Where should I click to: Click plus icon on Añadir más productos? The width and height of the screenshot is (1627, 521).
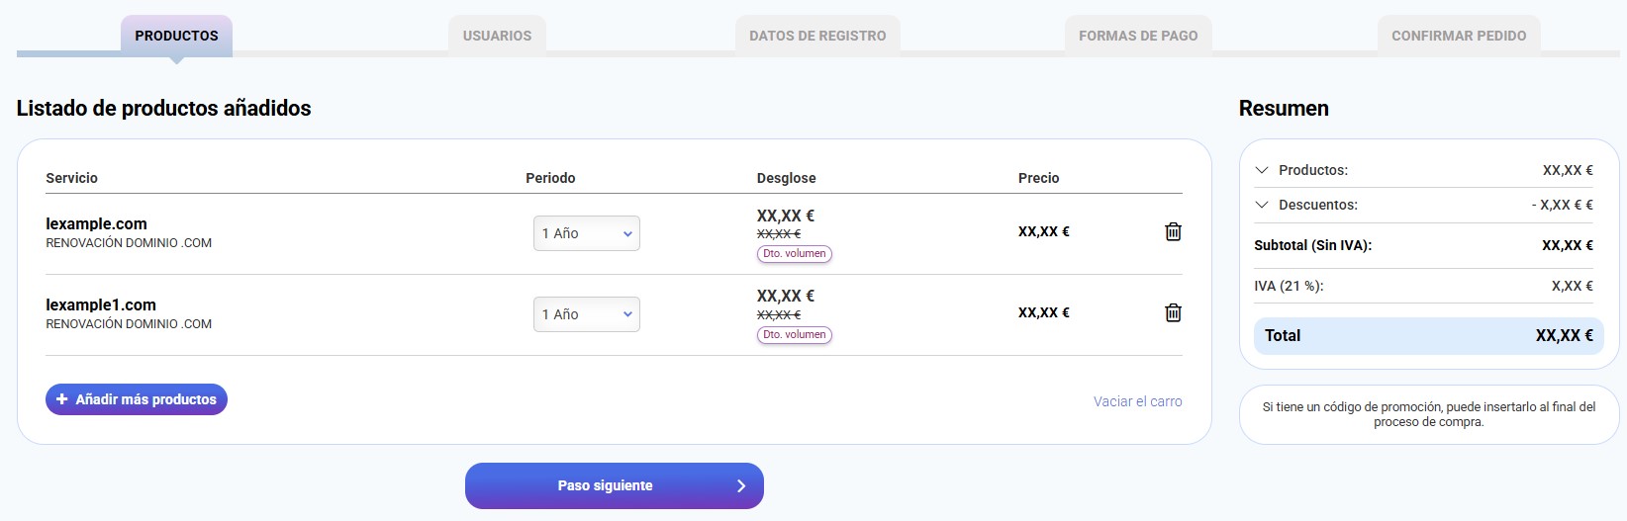pyautogui.click(x=62, y=399)
